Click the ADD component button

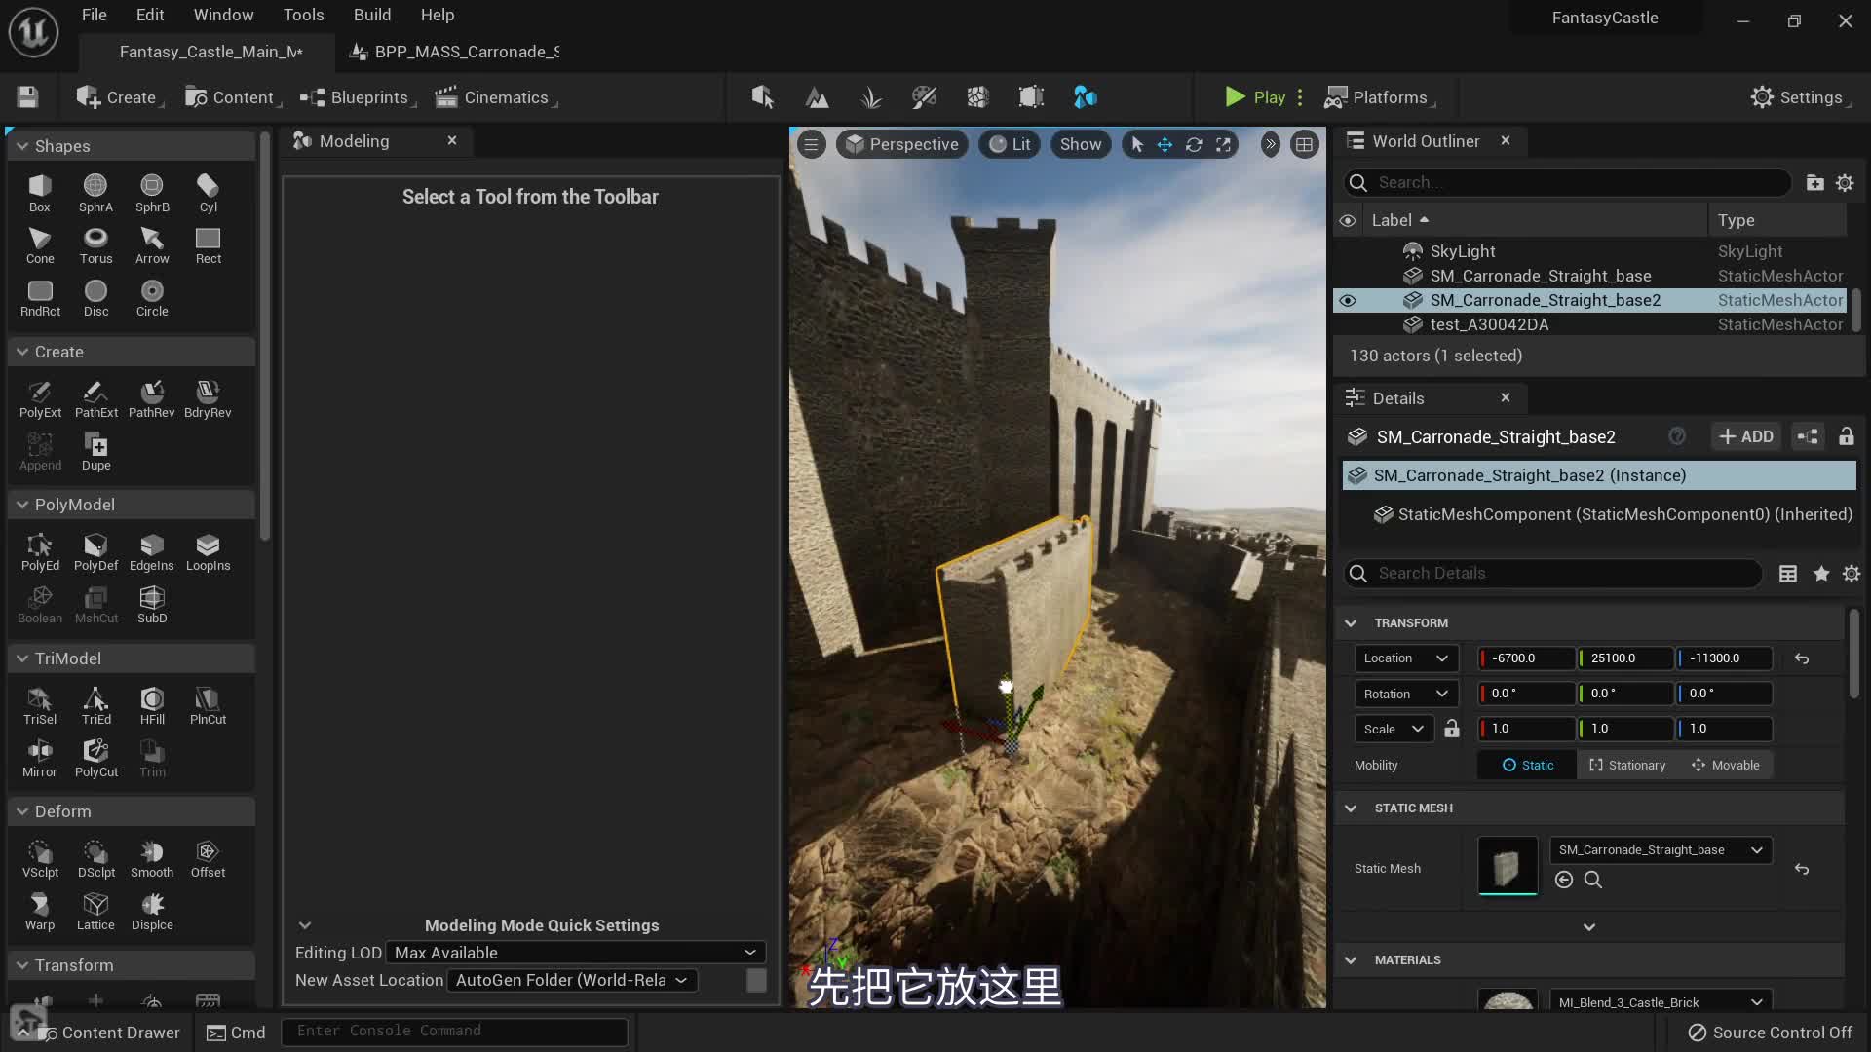click(1746, 436)
